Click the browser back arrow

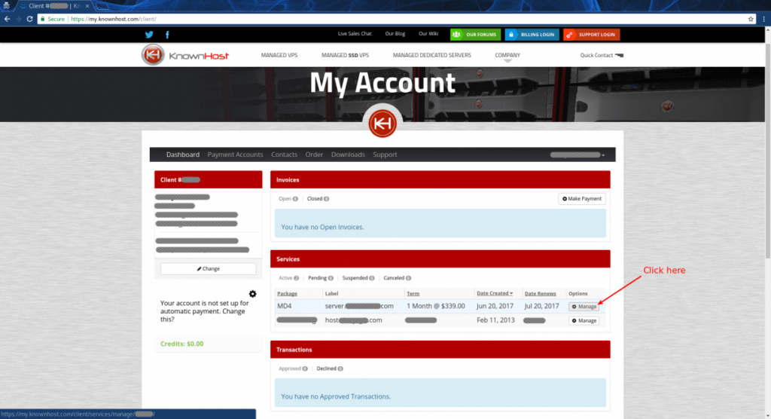(x=7, y=19)
